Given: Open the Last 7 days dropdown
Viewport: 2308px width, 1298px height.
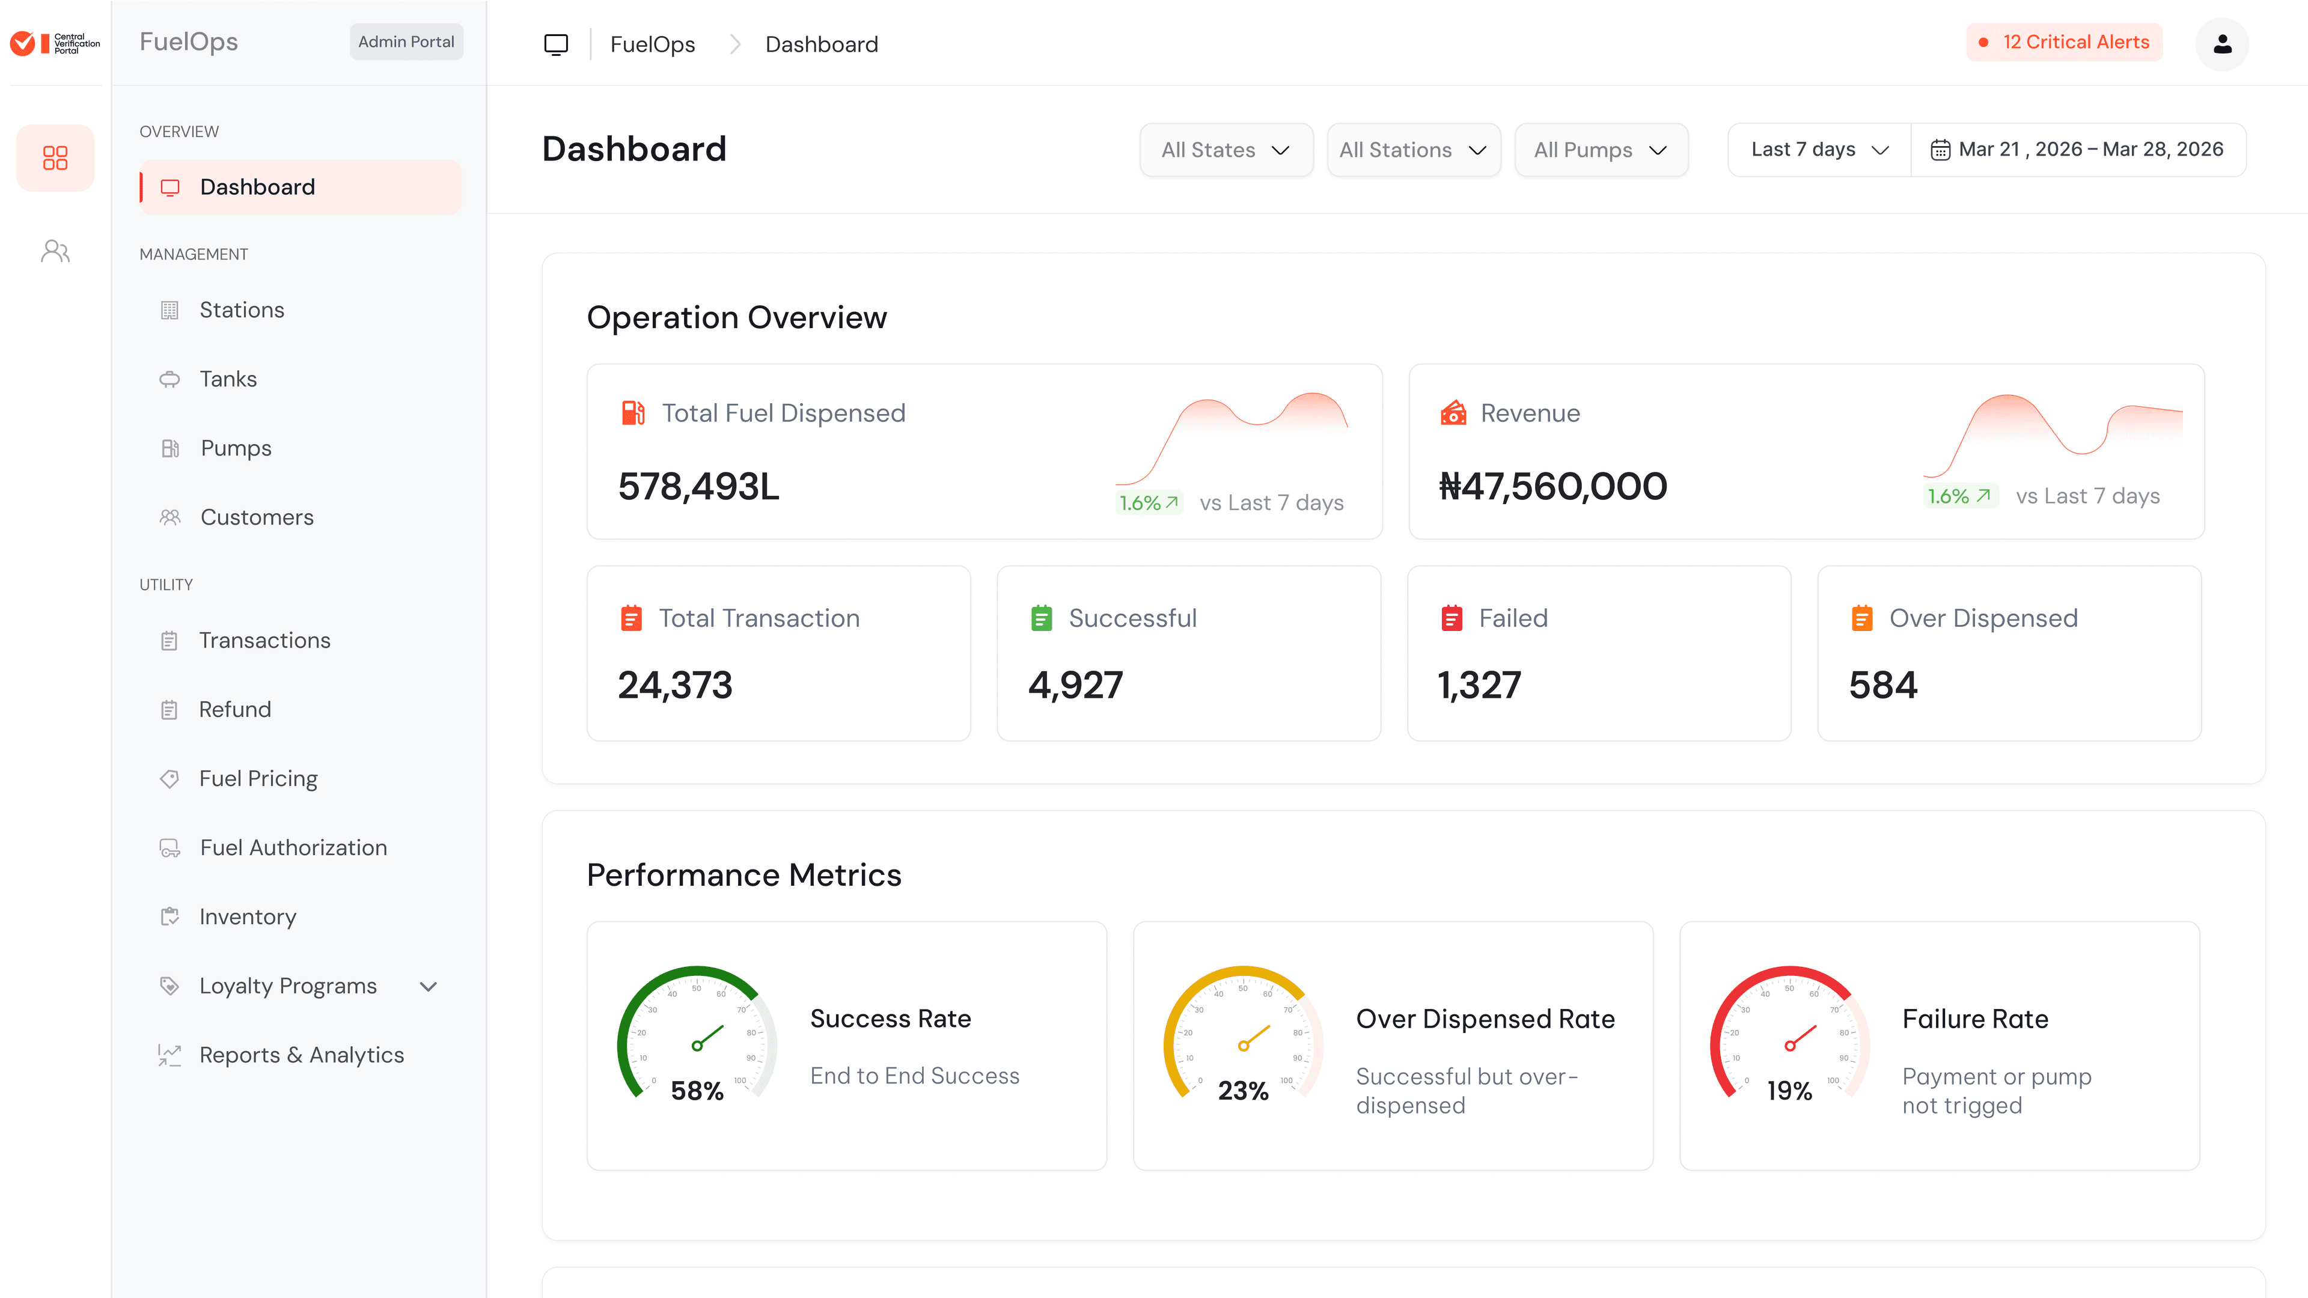Looking at the screenshot, I should (x=1819, y=150).
